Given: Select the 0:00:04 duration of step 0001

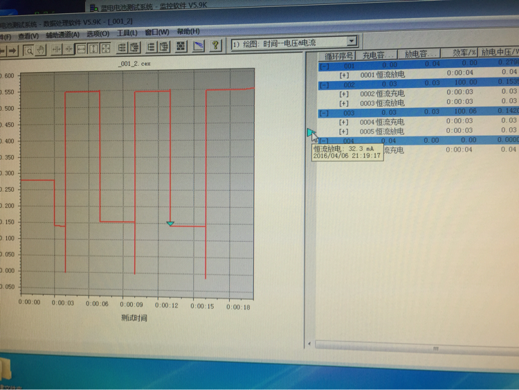Looking at the screenshot, I should click(x=459, y=73).
